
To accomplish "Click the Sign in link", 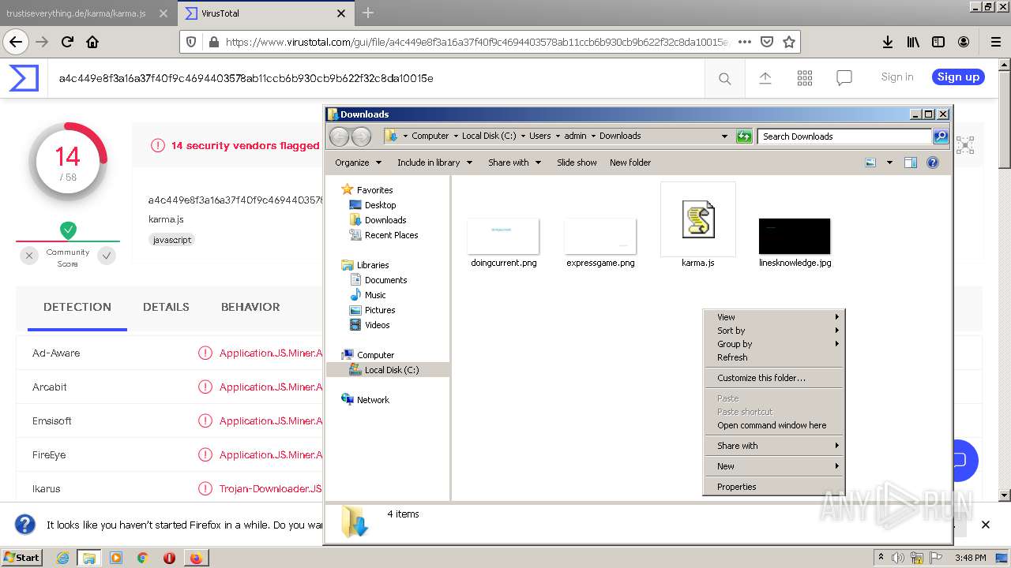I will pyautogui.click(x=897, y=77).
